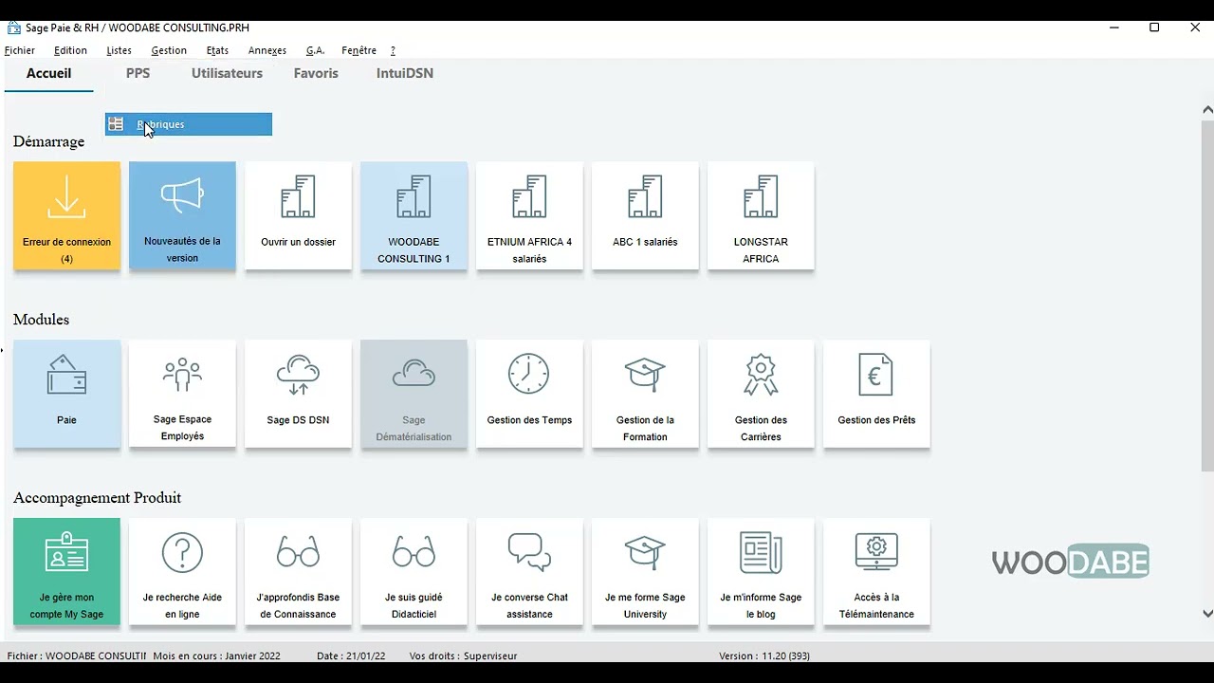Open Je converse Chat assistance tile

point(529,572)
